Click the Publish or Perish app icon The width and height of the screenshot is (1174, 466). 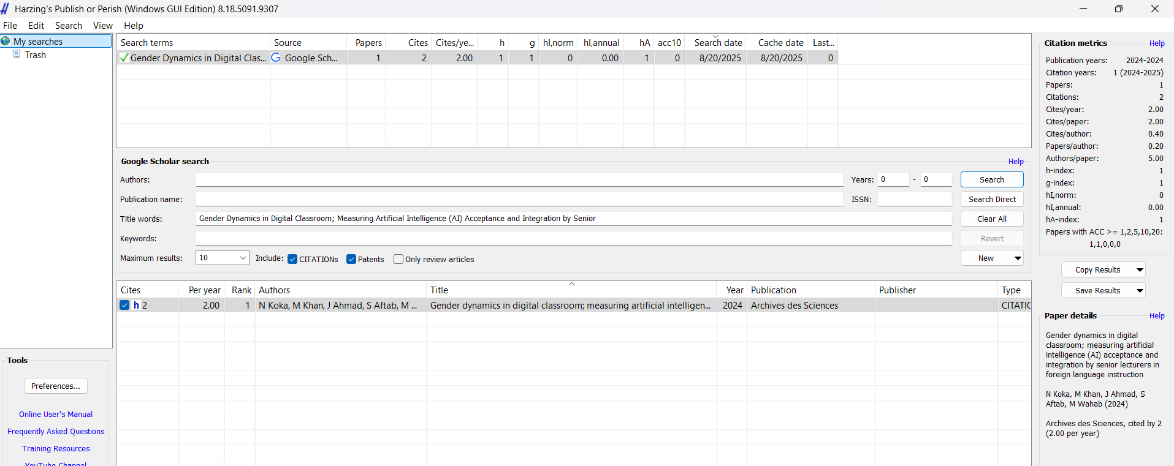point(5,9)
